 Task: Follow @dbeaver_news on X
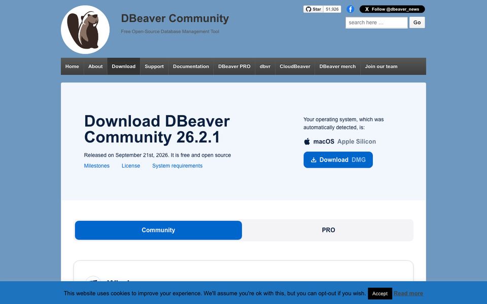pos(392,9)
